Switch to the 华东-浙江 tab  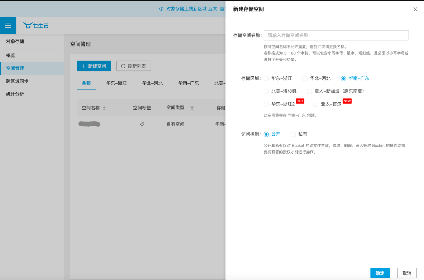pyautogui.click(x=117, y=83)
